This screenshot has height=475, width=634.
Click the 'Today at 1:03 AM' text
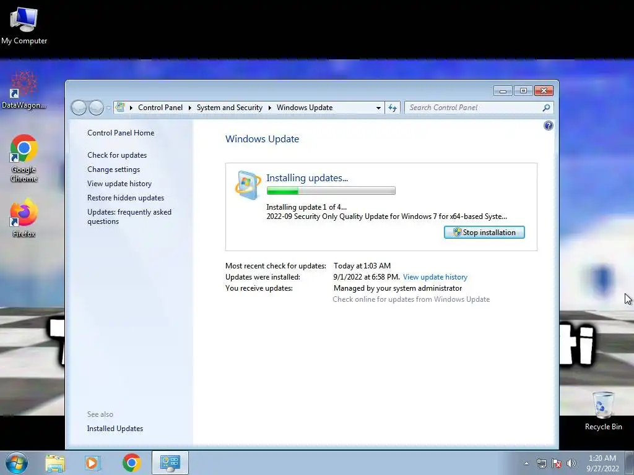[362, 266]
